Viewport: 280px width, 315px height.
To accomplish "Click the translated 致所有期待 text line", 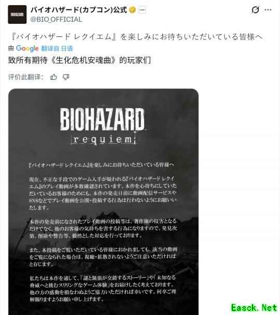I will pos(79,61).
